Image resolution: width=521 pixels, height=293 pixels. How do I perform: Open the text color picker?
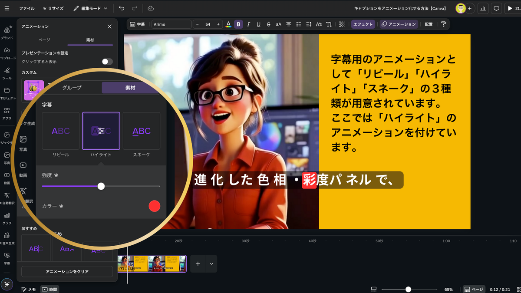pos(228,24)
